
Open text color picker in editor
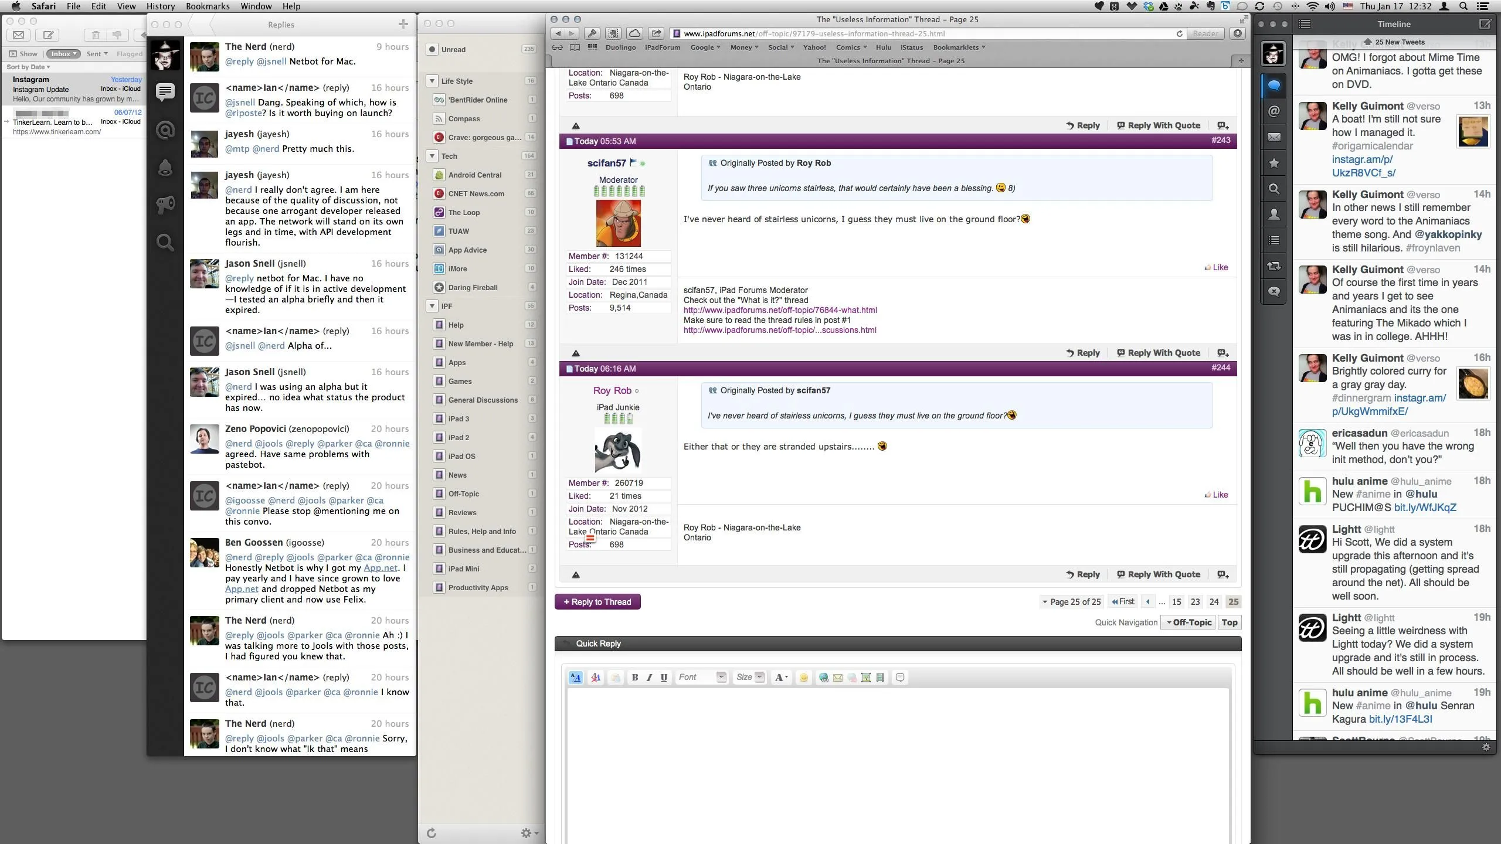[781, 678]
